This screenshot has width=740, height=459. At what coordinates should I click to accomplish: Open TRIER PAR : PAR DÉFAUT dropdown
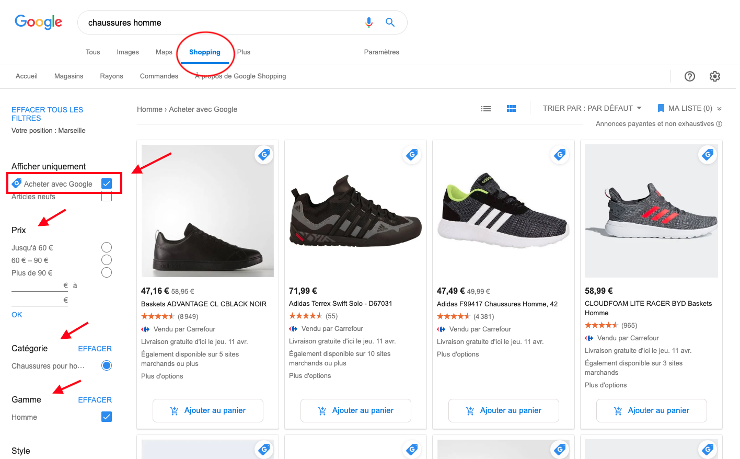(x=592, y=108)
